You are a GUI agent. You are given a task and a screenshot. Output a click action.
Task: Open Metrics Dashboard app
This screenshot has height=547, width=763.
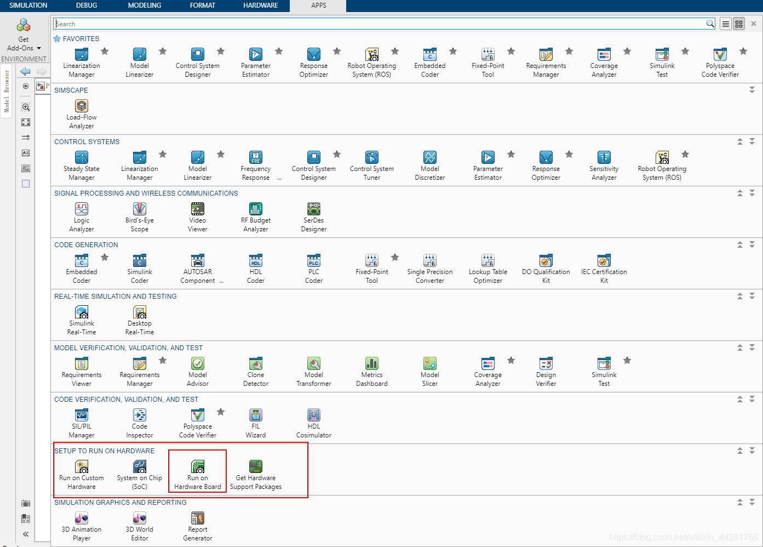372,372
